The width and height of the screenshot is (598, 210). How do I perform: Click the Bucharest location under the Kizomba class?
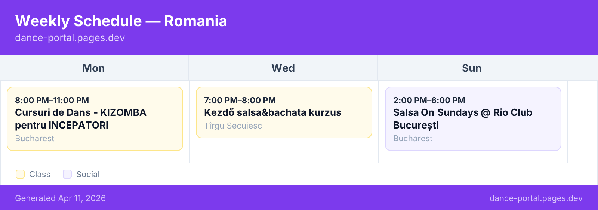click(x=34, y=138)
